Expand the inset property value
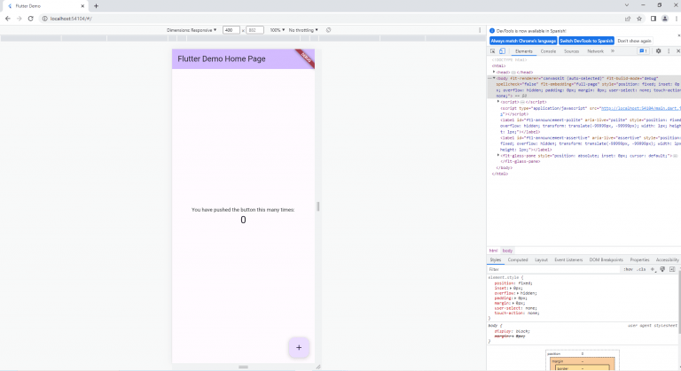 point(511,288)
